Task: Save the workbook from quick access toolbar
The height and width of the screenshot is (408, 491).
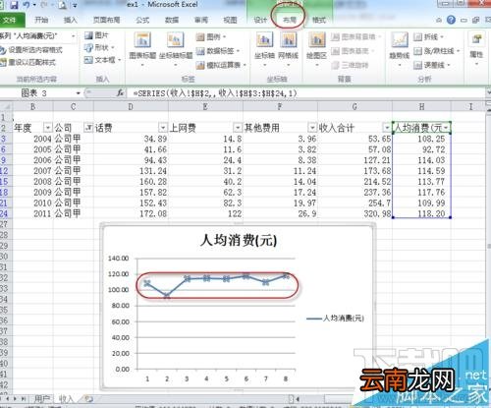Action: pos(14,5)
